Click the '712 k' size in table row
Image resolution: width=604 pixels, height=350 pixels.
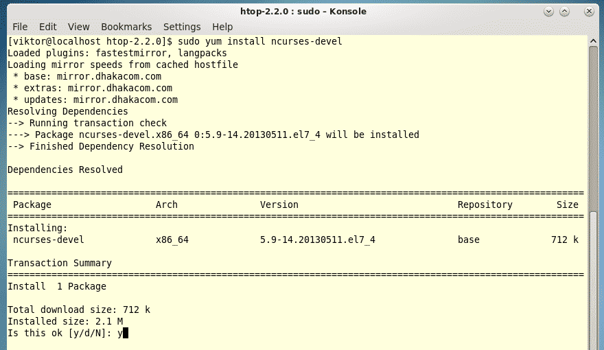[565, 240]
